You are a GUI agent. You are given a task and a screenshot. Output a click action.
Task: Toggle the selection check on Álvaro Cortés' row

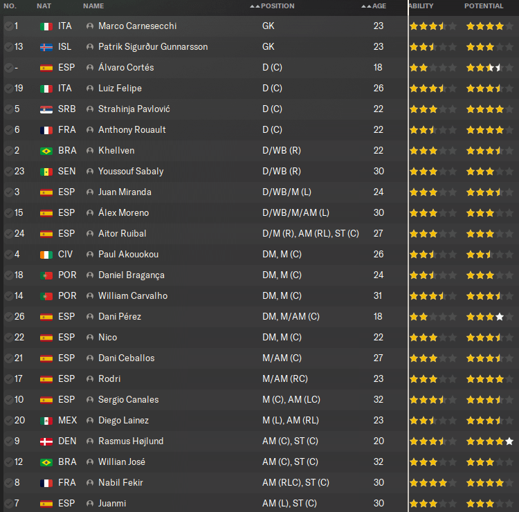[x=8, y=68]
